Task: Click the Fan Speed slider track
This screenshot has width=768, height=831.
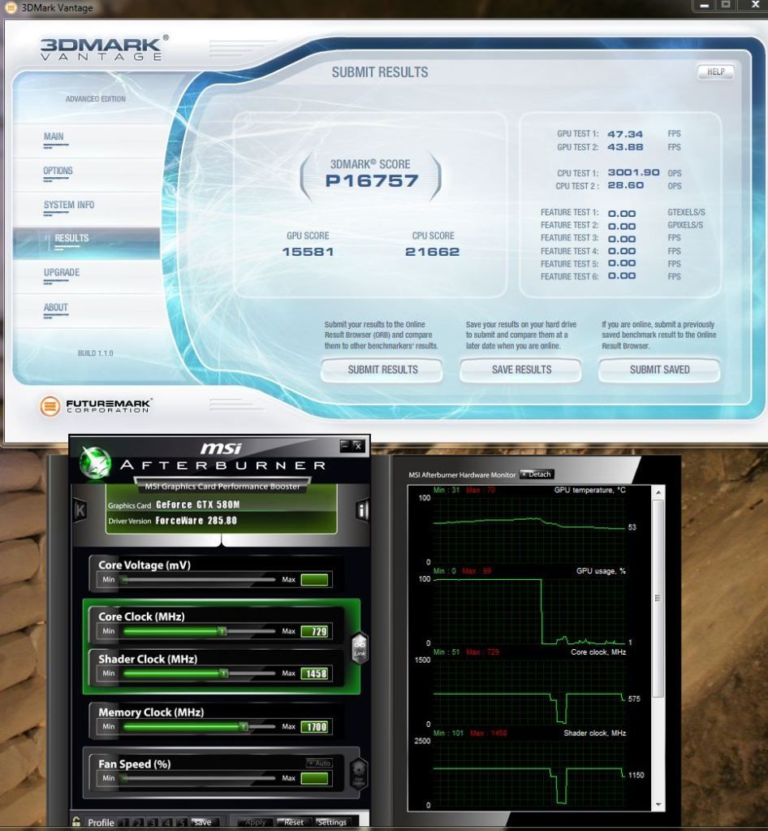Action: click(199, 778)
